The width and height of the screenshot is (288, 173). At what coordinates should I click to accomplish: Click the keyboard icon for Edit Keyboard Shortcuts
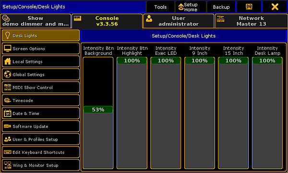coord(8,152)
